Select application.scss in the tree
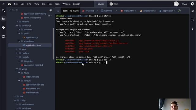Image resolution: width=196 pixels, height=110 pixels. [30, 45]
